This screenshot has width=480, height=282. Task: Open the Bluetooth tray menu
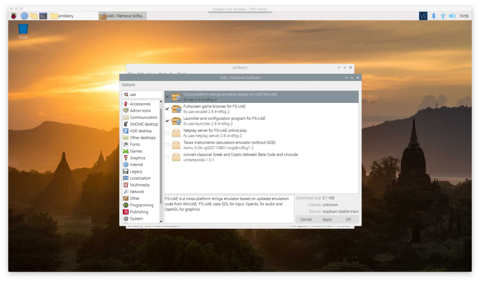tap(434, 16)
